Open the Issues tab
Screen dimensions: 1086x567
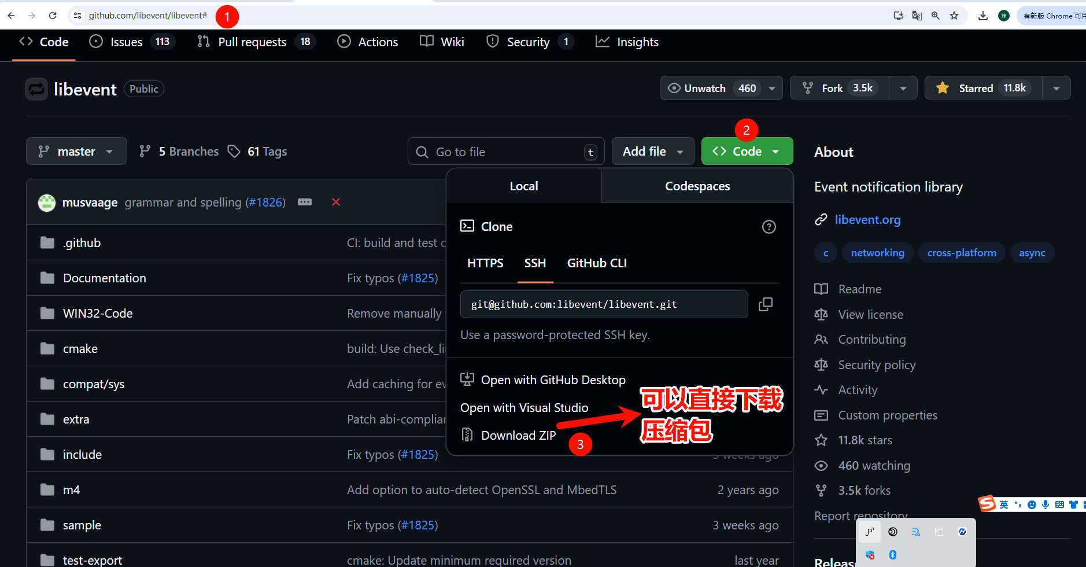point(132,42)
